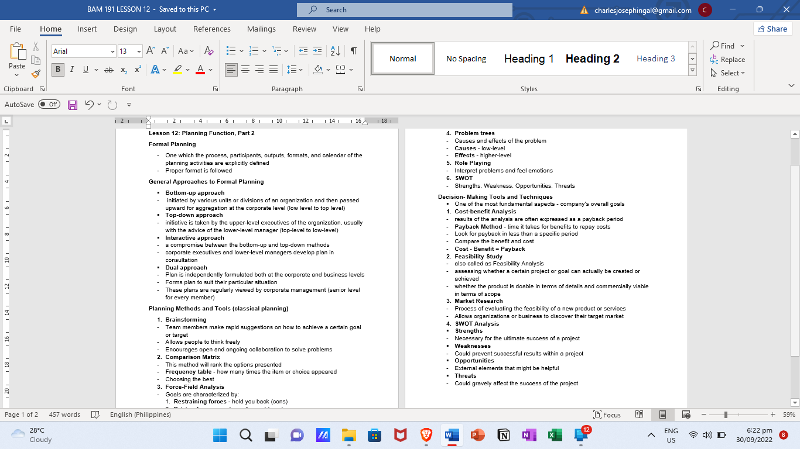Open the font size dropdown showing 13
800x449 pixels.
pos(139,51)
